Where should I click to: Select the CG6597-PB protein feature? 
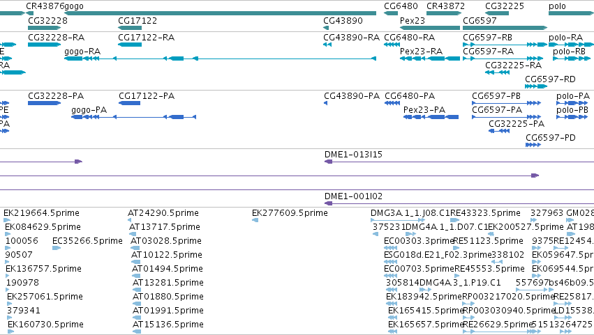tap(506, 103)
